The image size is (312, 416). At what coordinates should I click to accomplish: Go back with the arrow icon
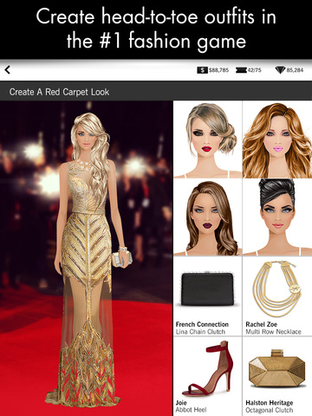(8, 69)
